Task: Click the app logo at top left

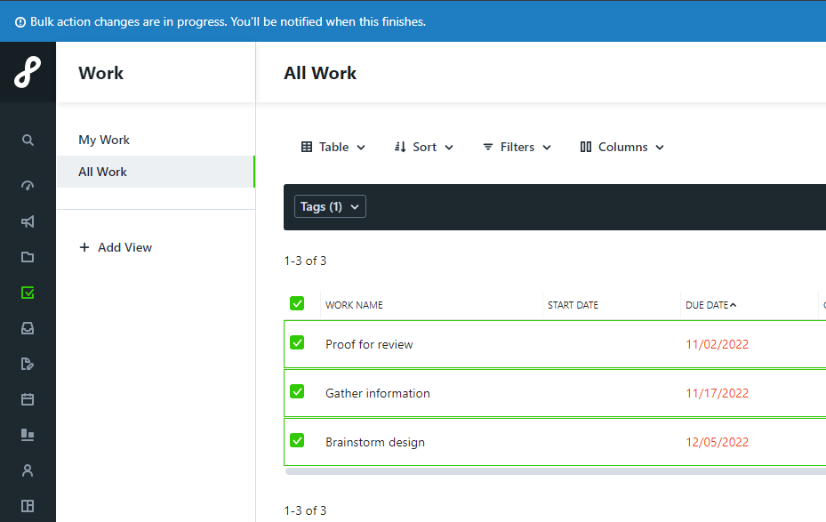Action: coord(28,72)
